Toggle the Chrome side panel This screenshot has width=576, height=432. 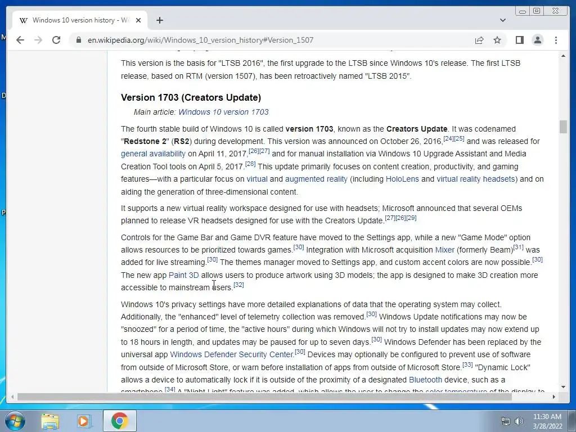coord(519,40)
